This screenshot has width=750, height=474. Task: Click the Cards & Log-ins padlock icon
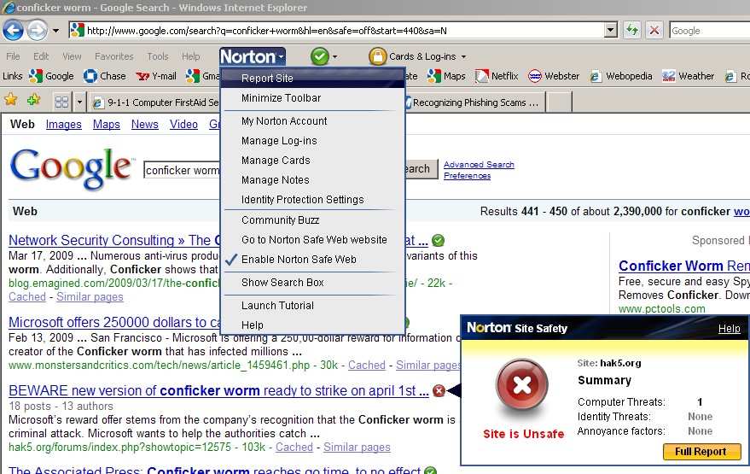coord(377,56)
